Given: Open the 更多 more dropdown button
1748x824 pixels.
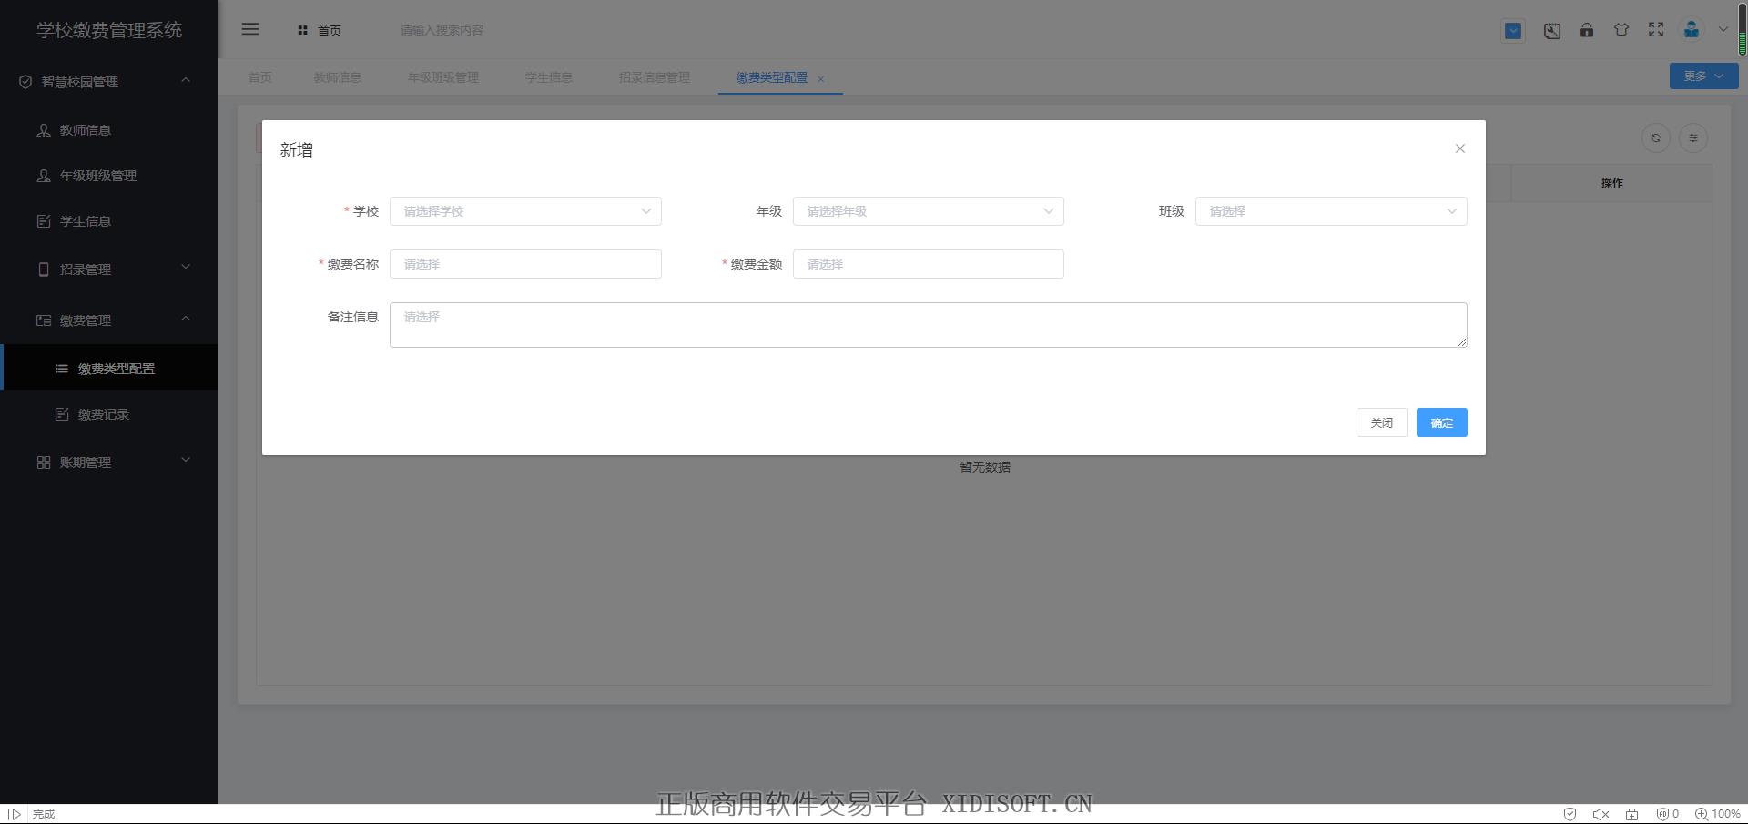Looking at the screenshot, I should pos(1703,76).
